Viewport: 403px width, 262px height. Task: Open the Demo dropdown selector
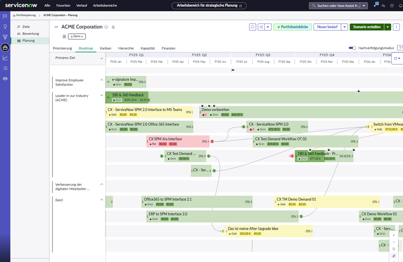tap(77, 37)
